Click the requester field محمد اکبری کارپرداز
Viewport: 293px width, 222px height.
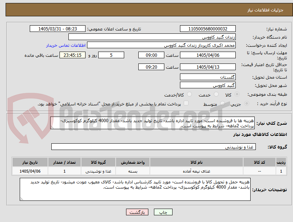(x=161, y=45)
